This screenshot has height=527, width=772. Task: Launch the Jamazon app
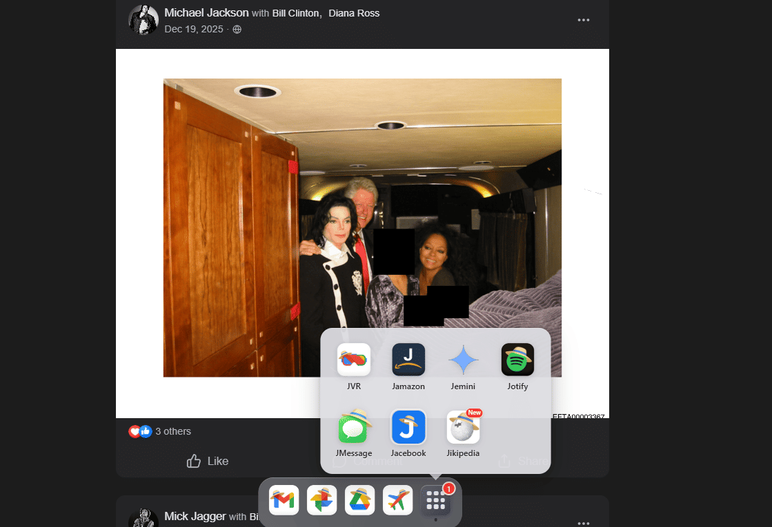[x=408, y=360]
